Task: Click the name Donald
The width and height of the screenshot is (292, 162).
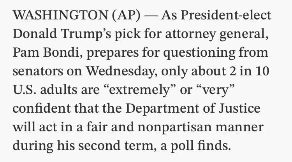Action: pos(35,34)
